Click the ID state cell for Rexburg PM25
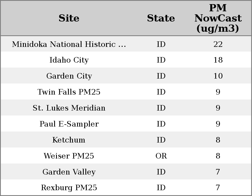252x196 pixels. (161, 188)
